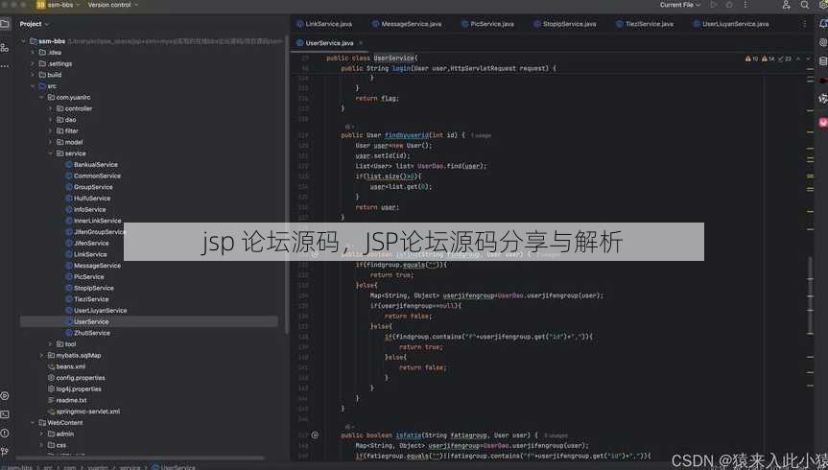This screenshot has height=470, width=828.
Task: Expand the mybatis.sqlMap package
Action: [x=41, y=356]
